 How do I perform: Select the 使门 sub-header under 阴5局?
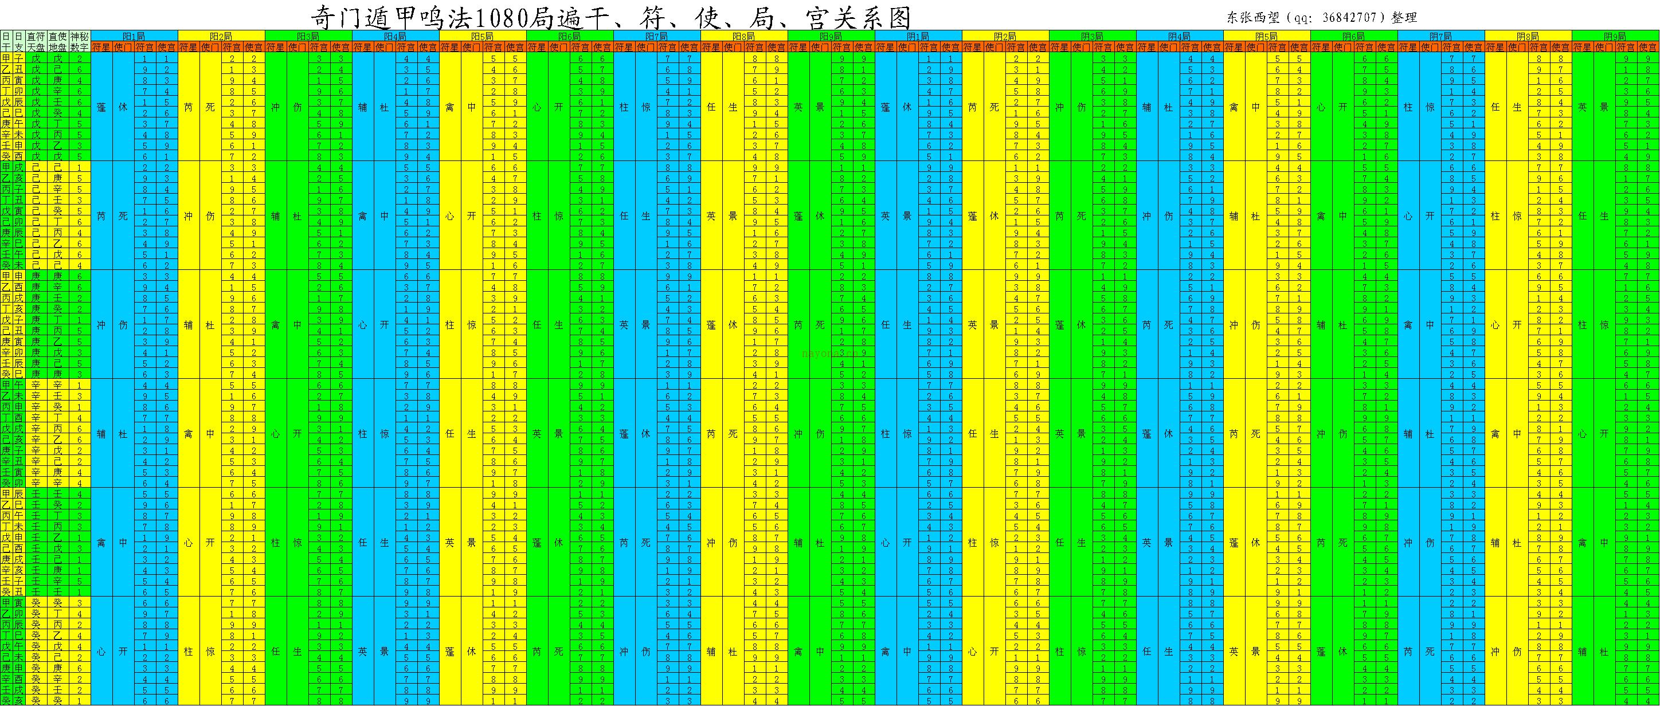click(x=1255, y=47)
